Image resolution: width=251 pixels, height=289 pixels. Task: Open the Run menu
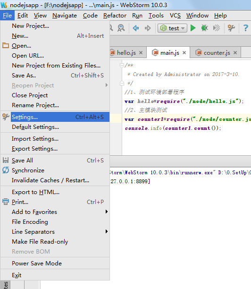[x=137, y=16]
